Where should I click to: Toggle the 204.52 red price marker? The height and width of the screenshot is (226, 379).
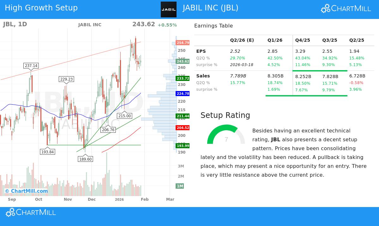(182, 128)
